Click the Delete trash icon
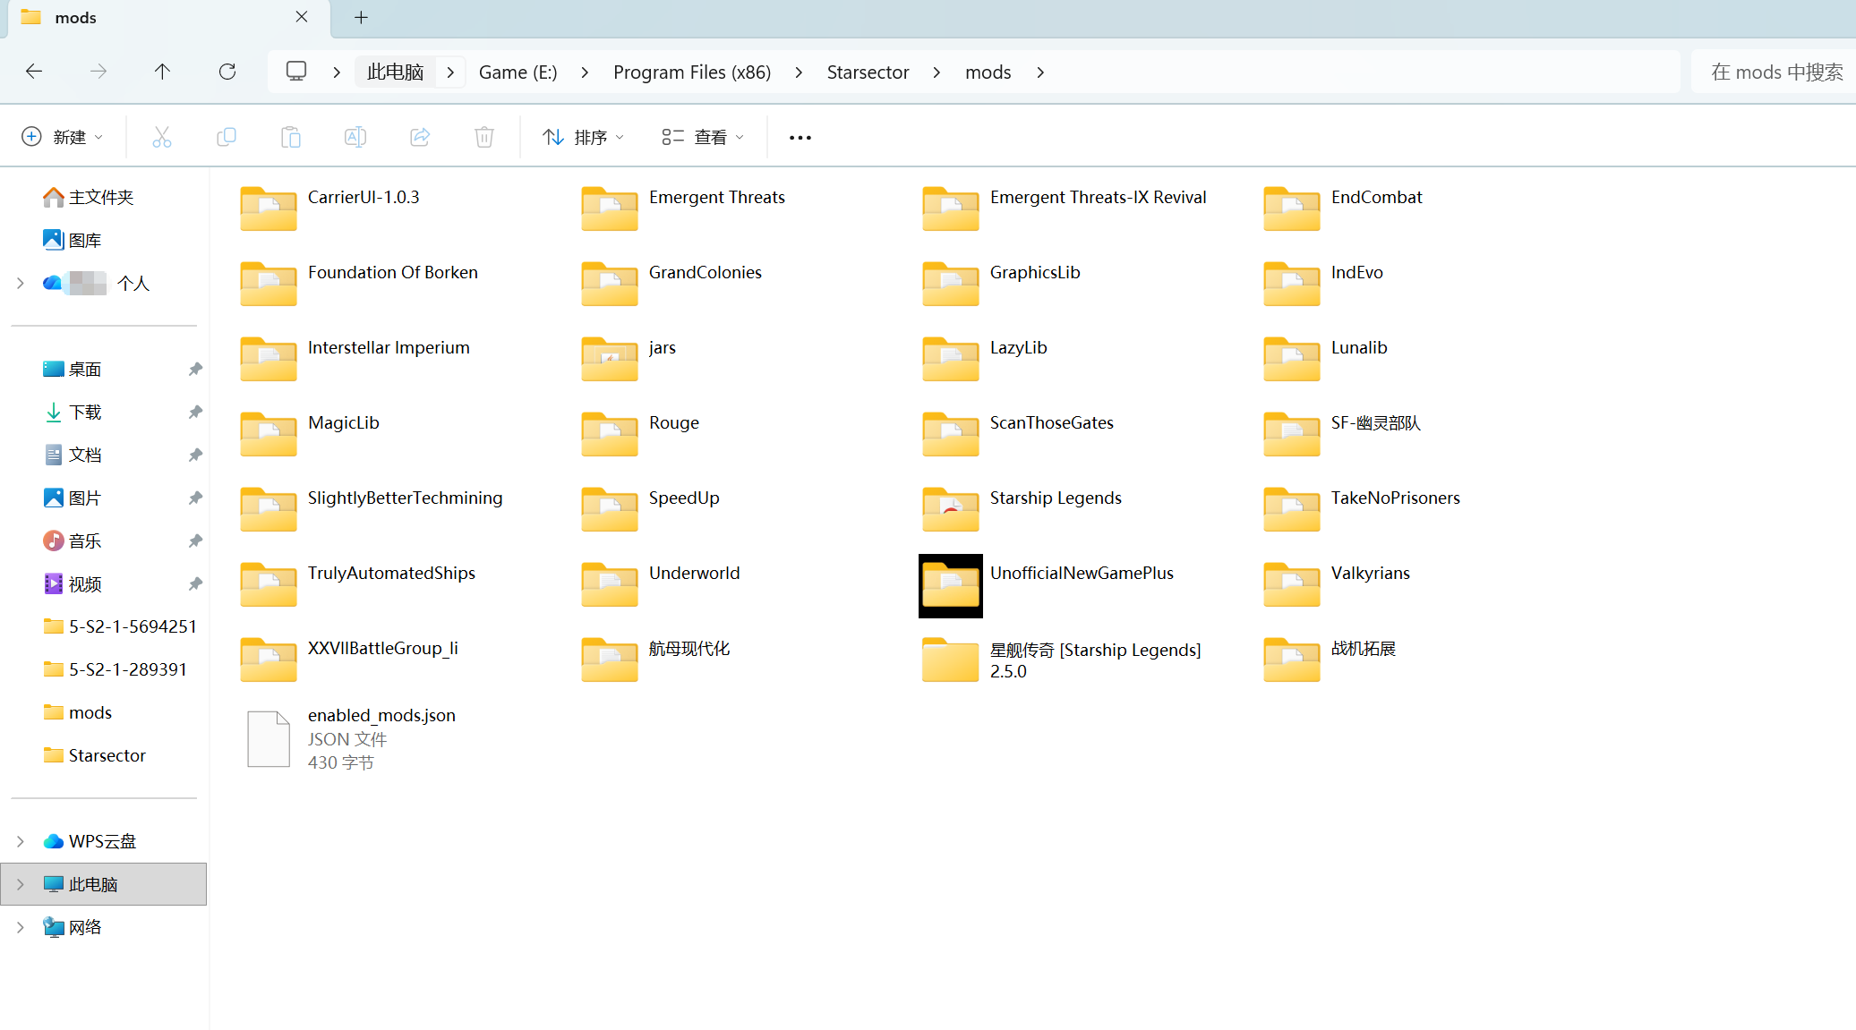 click(x=484, y=137)
